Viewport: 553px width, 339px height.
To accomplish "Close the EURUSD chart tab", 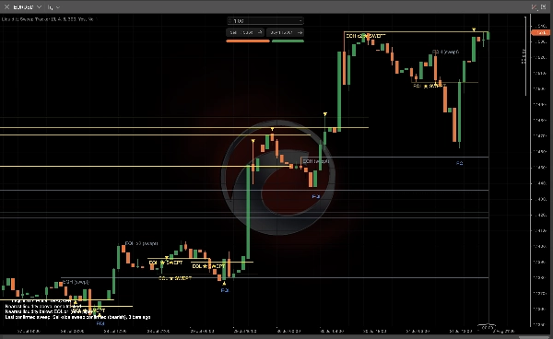I will 6,6.
